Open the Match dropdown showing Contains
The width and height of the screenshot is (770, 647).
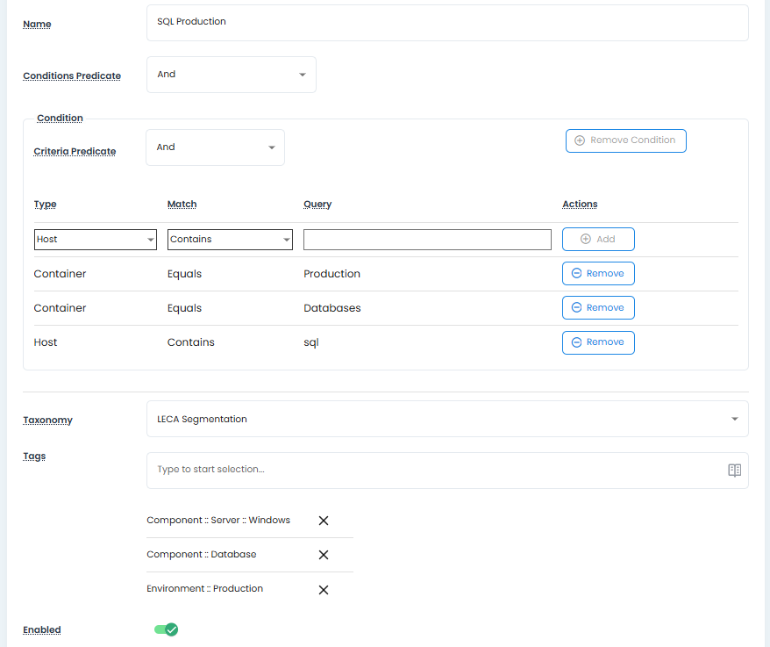[230, 239]
